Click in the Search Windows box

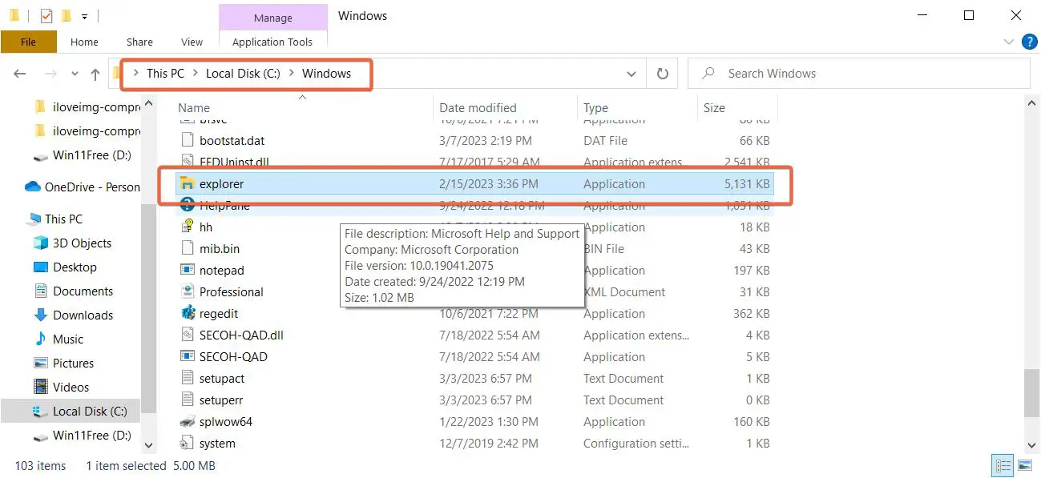[859, 73]
